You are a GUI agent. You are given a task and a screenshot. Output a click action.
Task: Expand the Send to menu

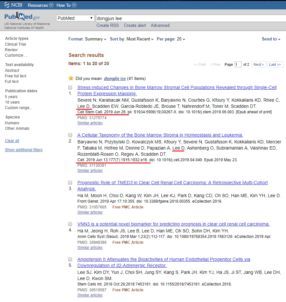pos(271,39)
